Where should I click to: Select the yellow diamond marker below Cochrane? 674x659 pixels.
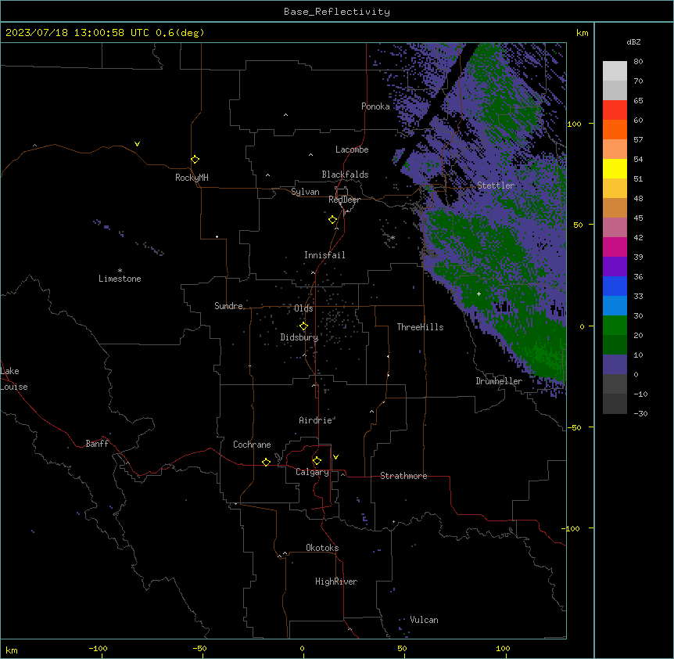click(x=267, y=462)
